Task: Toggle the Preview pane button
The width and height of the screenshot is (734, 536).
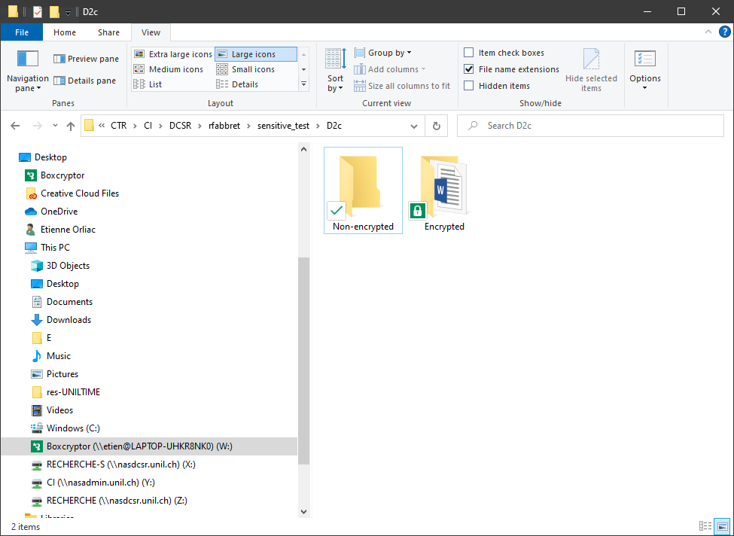Action: 86,59
